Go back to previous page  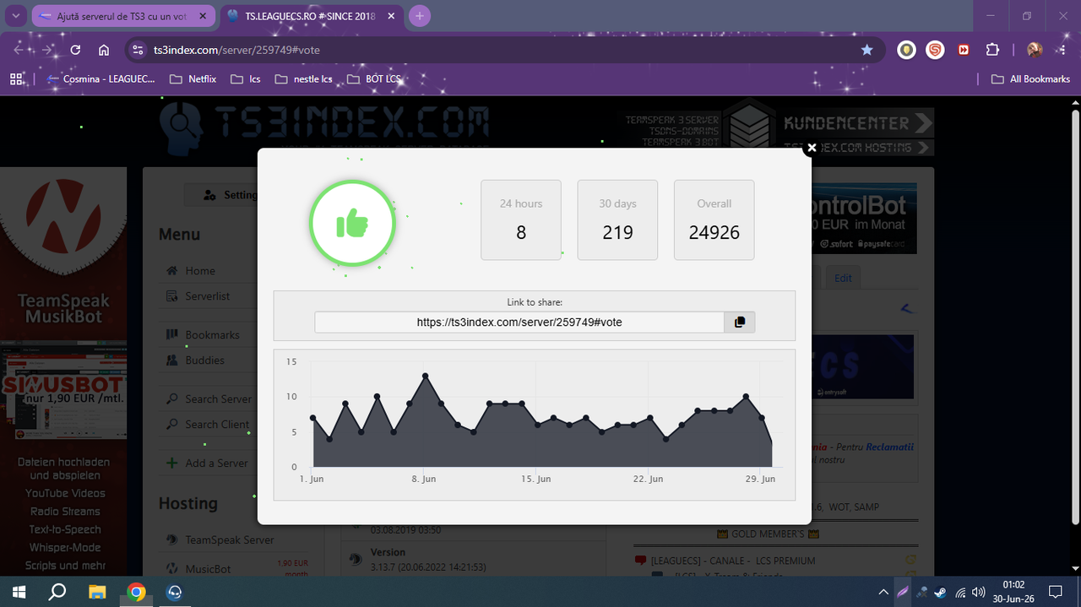click(x=19, y=50)
